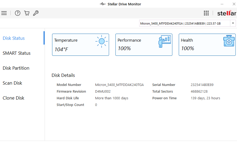Click the Power-on Time label
This screenshot has width=237, height=158.
(164, 98)
